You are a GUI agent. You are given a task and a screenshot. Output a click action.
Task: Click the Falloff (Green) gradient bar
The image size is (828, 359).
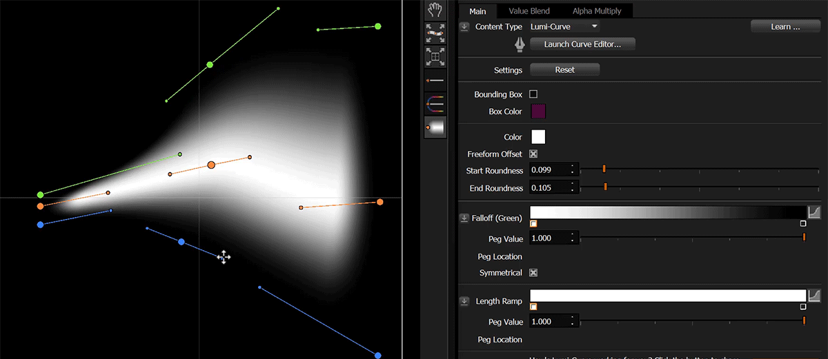[667, 212]
